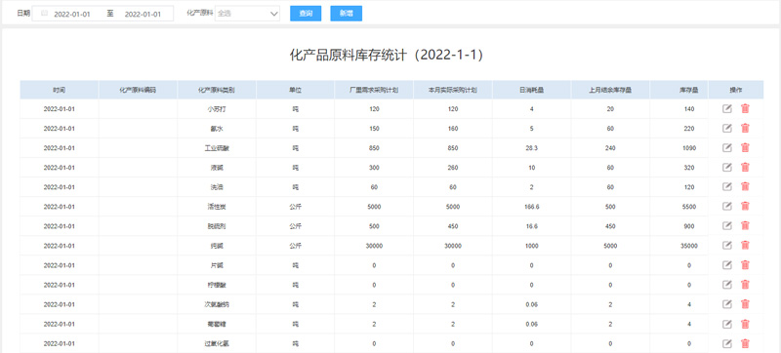Expand dropdown using the chevron arrow

(x=274, y=14)
